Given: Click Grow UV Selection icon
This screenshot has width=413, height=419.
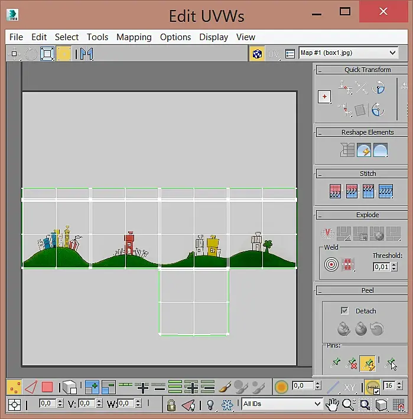Looking at the screenshot, I should (x=92, y=387).
